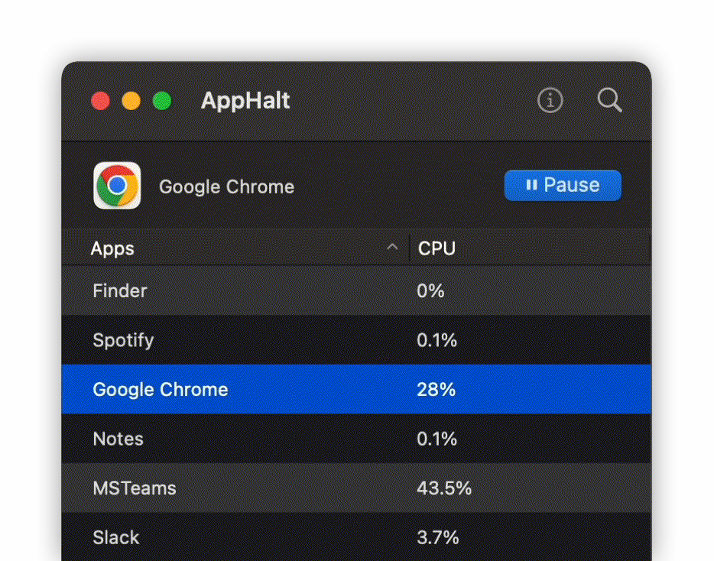The height and width of the screenshot is (561, 714).
Task: Select the highlighted Google Chrome row
Action: point(356,389)
